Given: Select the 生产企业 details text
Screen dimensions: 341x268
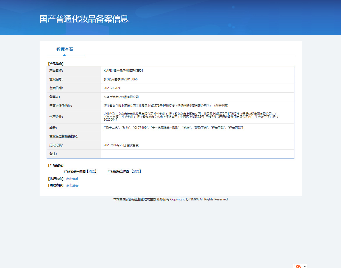Looking at the screenshot, I should [x=191, y=117].
